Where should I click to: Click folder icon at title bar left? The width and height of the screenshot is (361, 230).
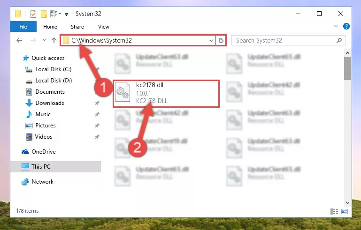(x=18, y=14)
